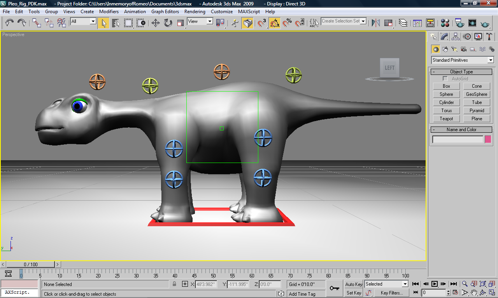This screenshot has height=298, width=498.
Task: Click the Mirror tool icon
Action: tap(376, 23)
